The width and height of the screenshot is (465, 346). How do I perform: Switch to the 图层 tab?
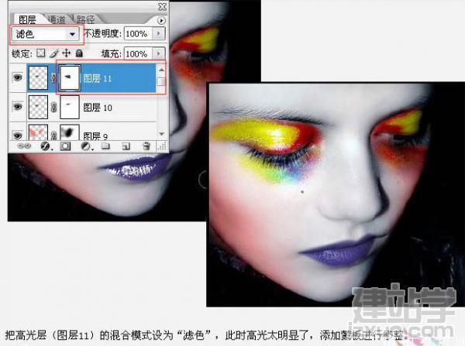point(27,19)
